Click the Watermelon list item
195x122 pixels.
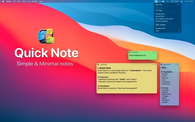pos(166,94)
